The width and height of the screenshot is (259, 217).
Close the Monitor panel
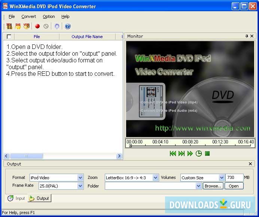[x=252, y=36]
